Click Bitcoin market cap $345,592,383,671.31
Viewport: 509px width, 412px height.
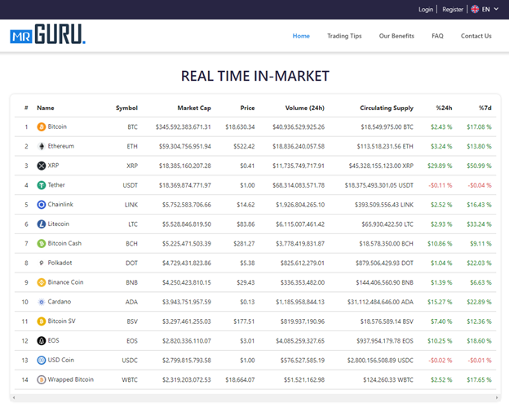pos(183,127)
